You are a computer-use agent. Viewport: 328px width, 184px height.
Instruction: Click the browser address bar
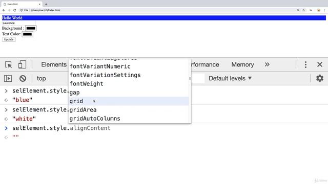point(157,10)
